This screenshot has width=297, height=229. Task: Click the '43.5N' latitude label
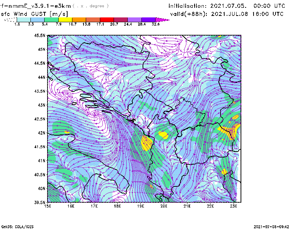(x=40, y=91)
